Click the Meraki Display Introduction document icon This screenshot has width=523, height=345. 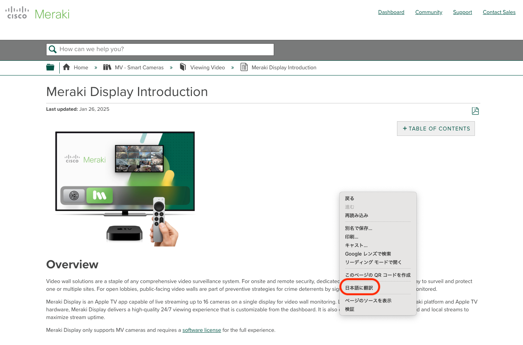tap(244, 67)
